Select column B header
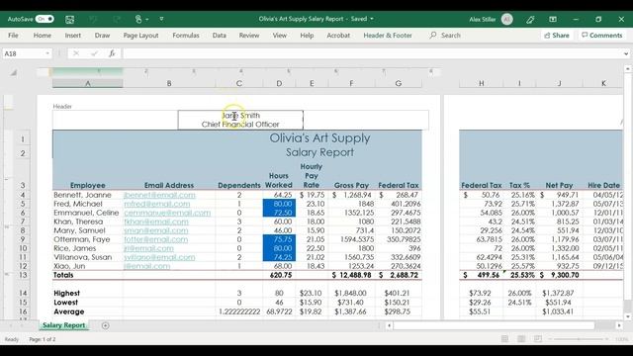This screenshot has height=356, width=633. 169,83
